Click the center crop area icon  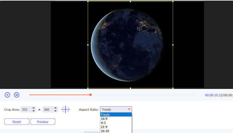click(66, 109)
